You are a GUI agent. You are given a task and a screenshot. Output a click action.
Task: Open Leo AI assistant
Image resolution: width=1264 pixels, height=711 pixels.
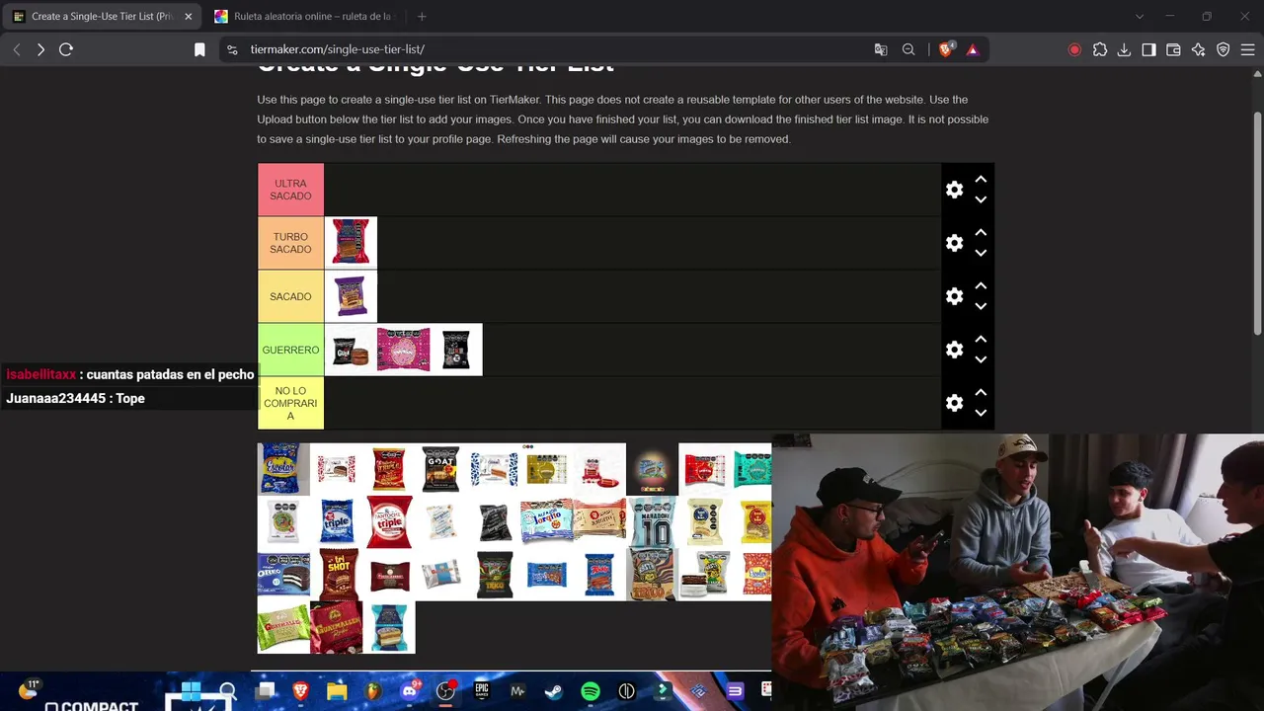(x=1198, y=49)
